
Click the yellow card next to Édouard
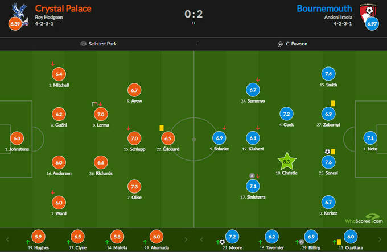(162, 128)
